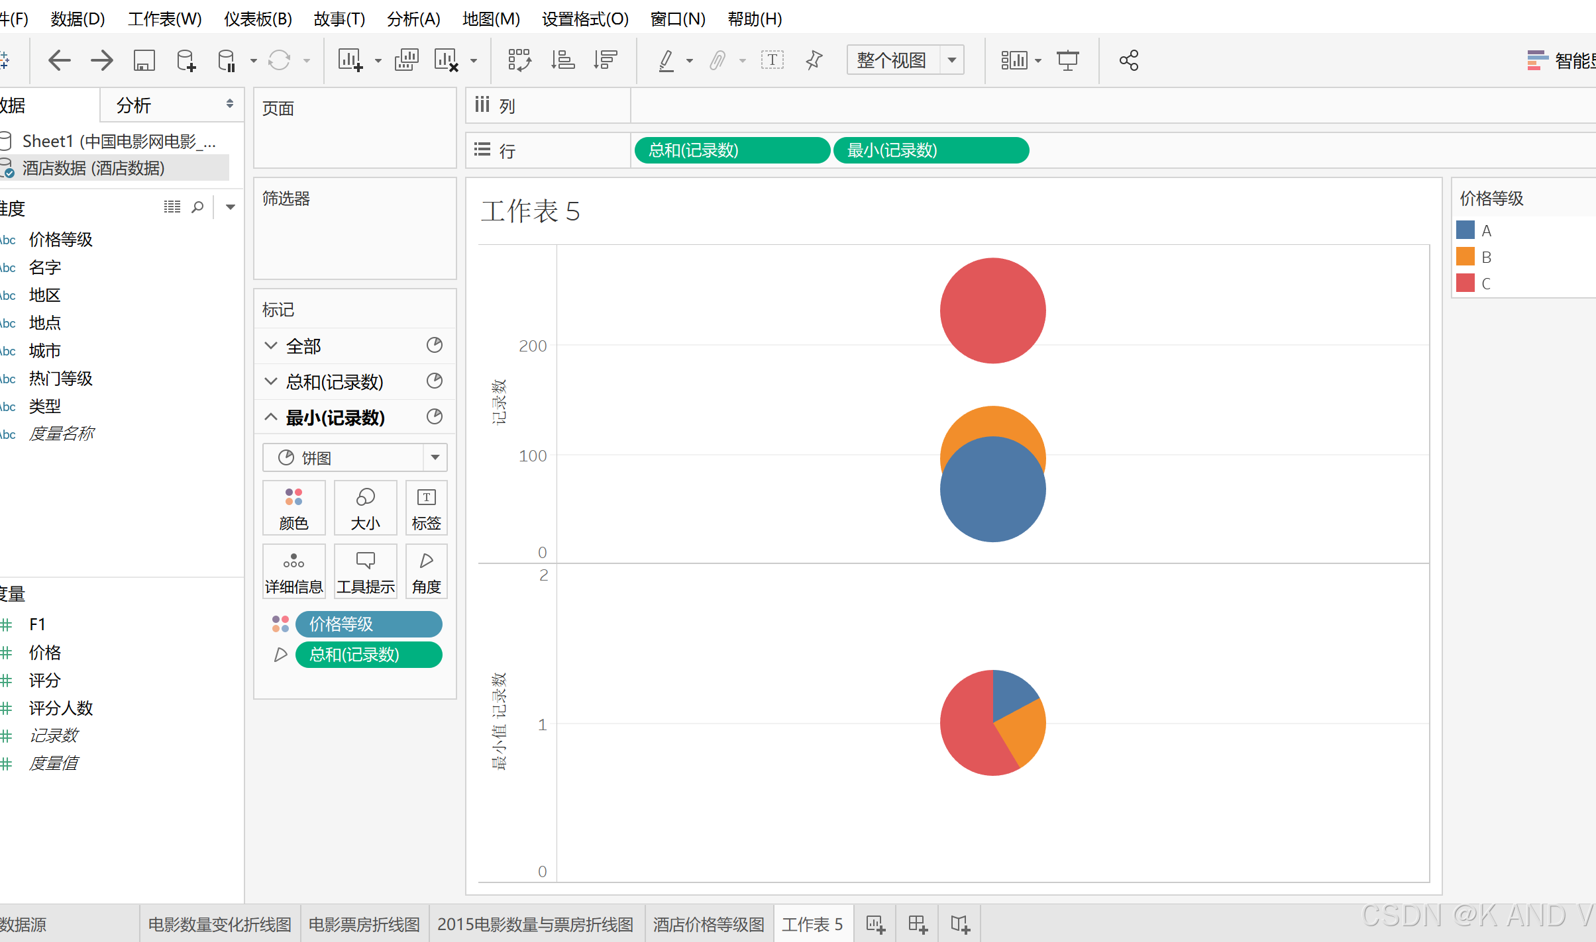This screenshot has height=942, width=1596.
Task: Click the undo back arrow icon
Action: point(60,60)
